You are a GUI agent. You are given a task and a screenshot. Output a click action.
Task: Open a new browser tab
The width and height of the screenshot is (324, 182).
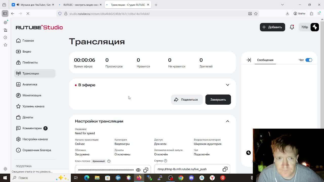156,5
